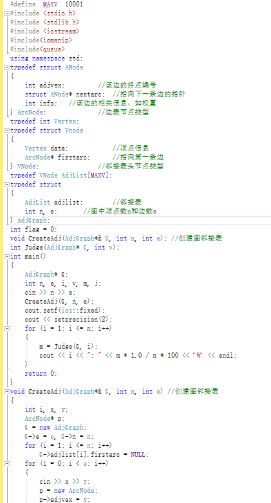Click the 'int adjvex;' declaration
This screenshot has width=271, height=503.
45,86
